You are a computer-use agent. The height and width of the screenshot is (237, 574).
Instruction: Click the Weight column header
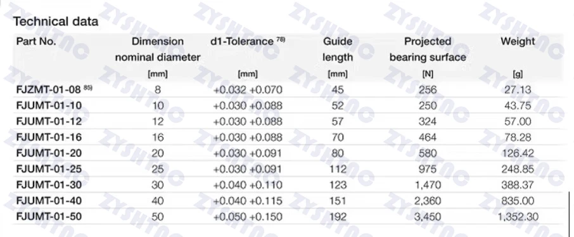click(x=518, y=41)
